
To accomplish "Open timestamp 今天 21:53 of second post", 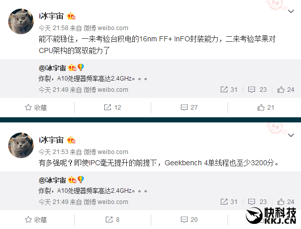I will (54, 152).
